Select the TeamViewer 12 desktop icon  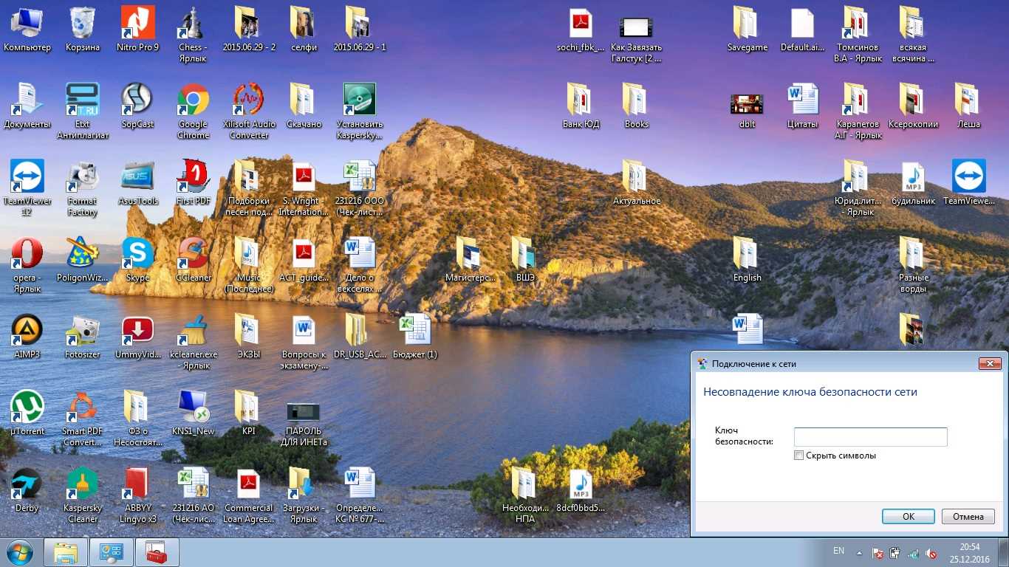coord(27,188)
